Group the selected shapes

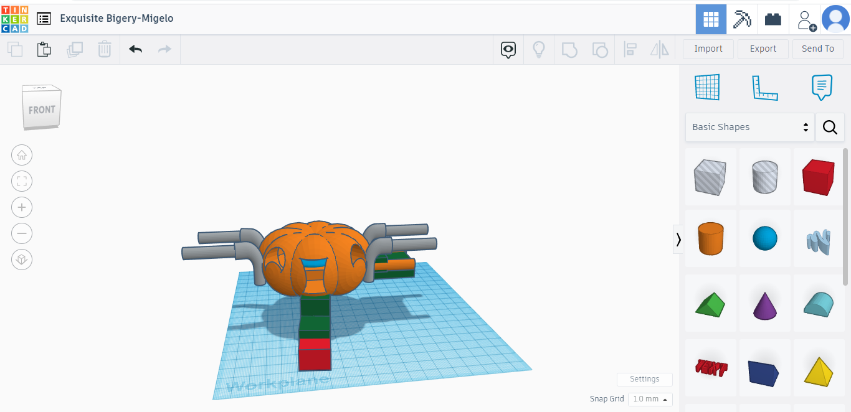coord(569,49)
